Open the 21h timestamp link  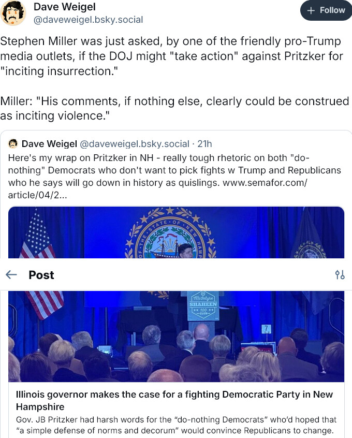[x=204, y=144]
